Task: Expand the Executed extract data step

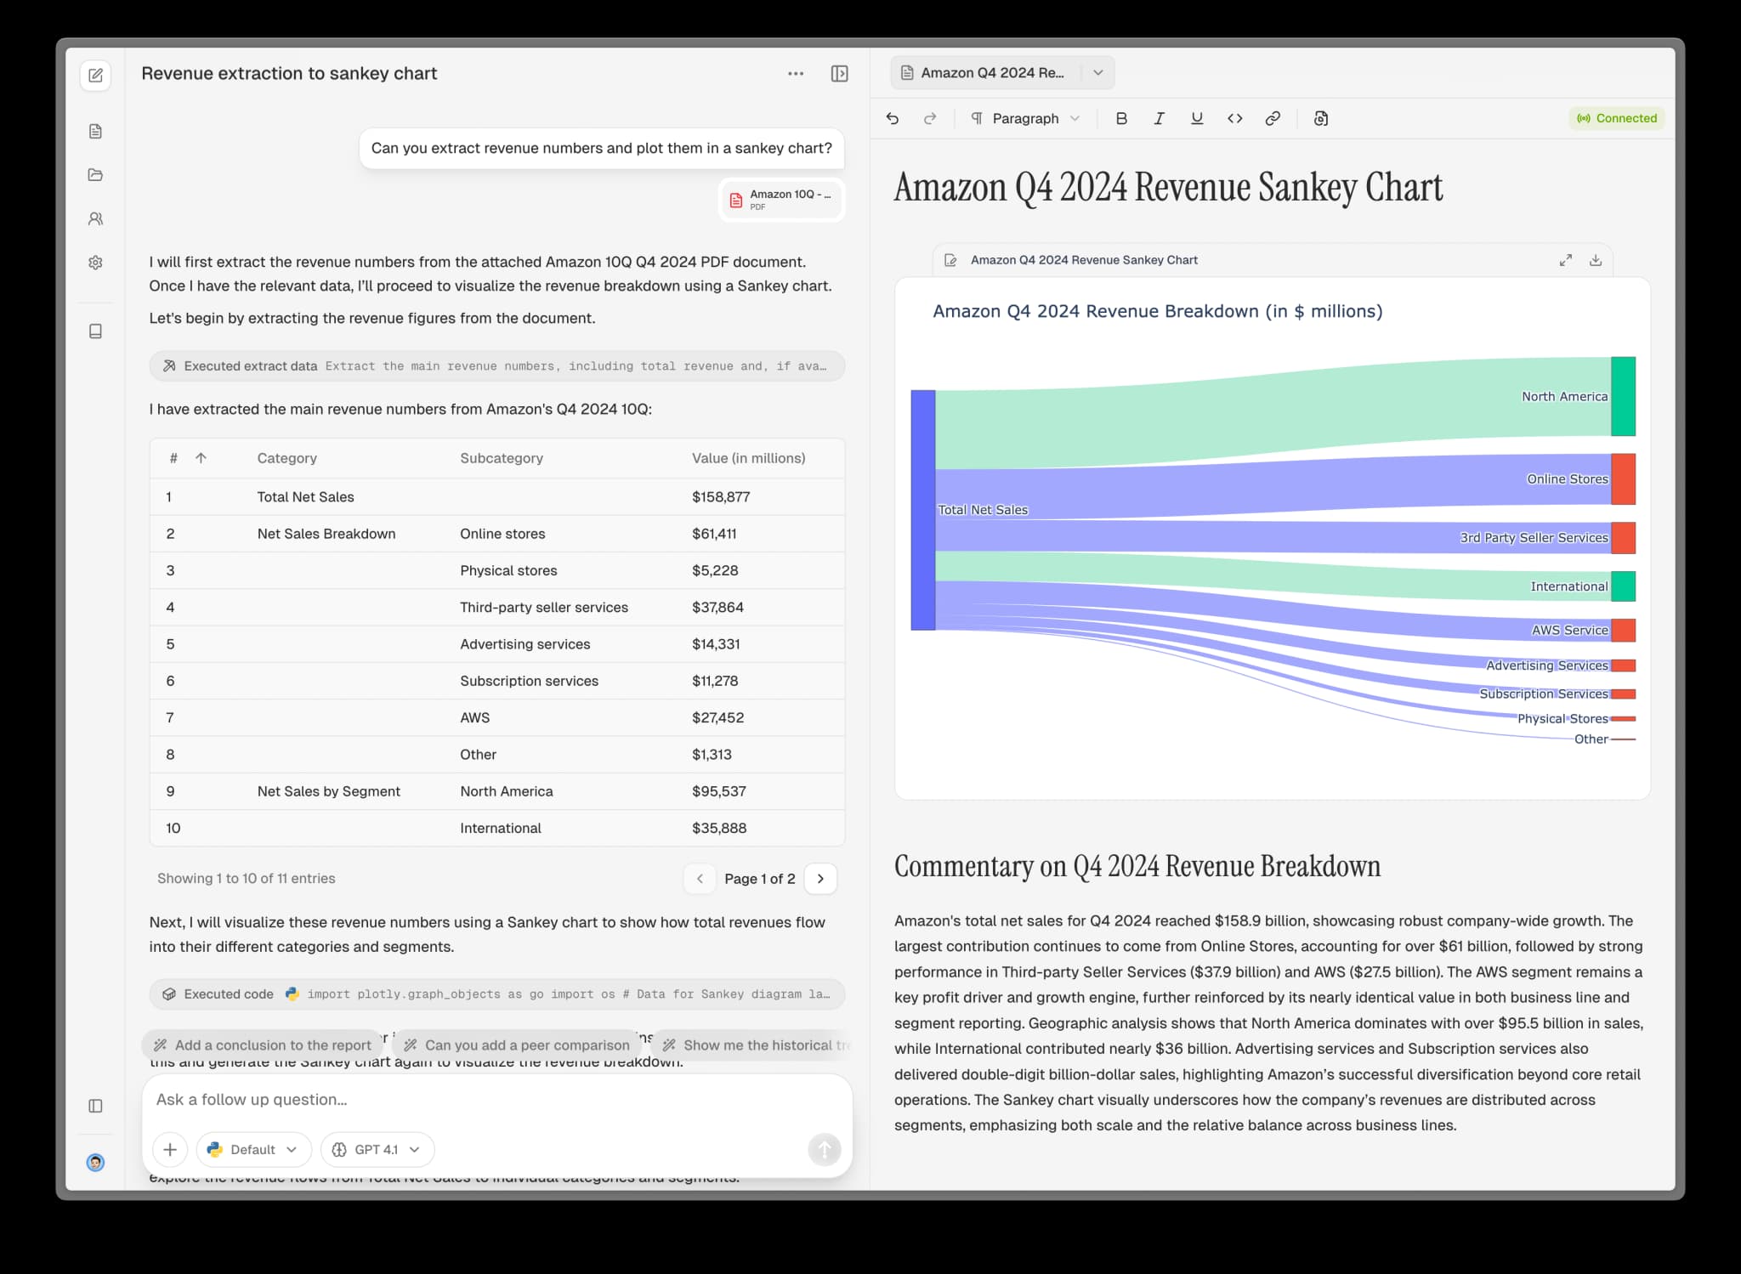Action: pyautogui.click(x=496, y=366)
